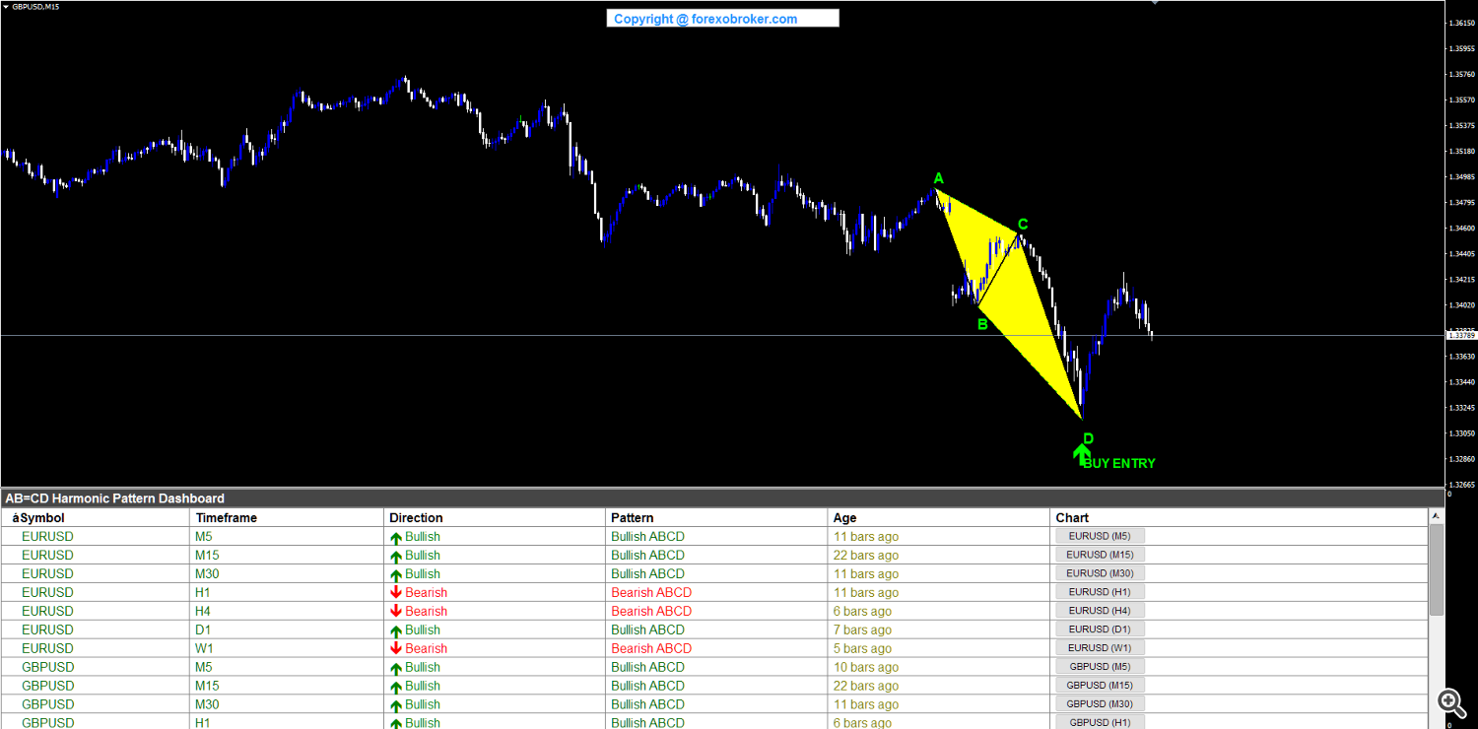Select the M30 timeframe cell in EURUSD row

(x=208, y=574)
